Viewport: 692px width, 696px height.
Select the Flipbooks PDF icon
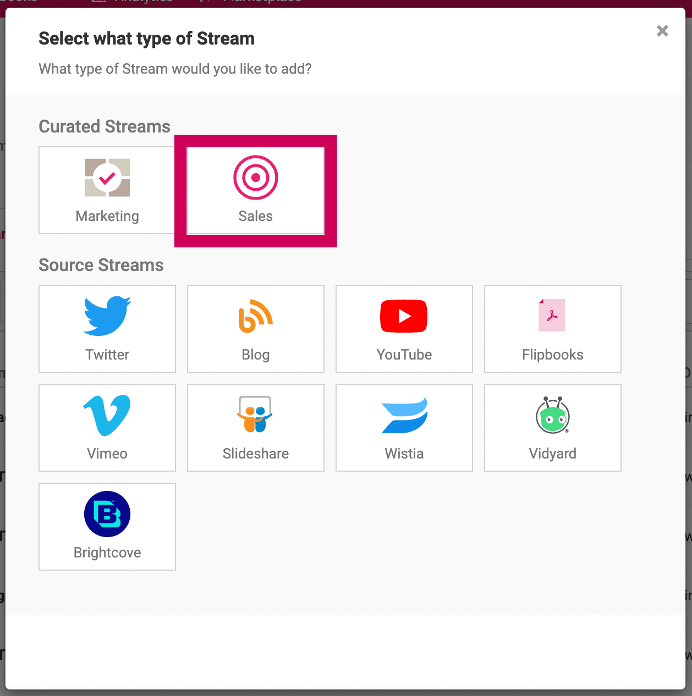click(552, 315)
